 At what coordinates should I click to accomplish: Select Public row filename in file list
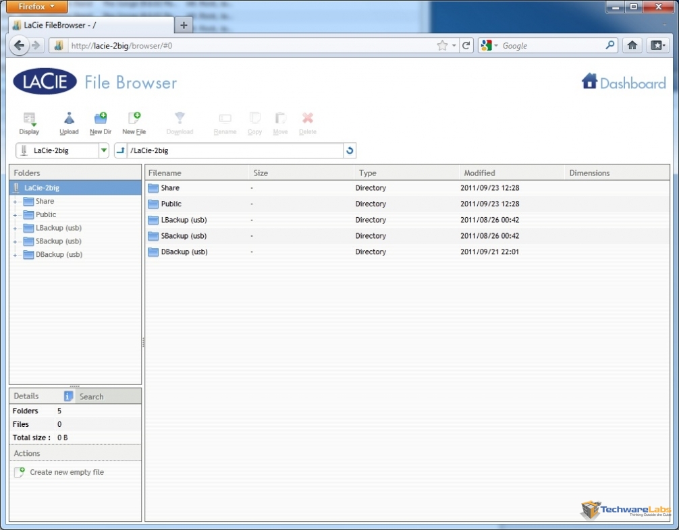[x=171, y=204]
